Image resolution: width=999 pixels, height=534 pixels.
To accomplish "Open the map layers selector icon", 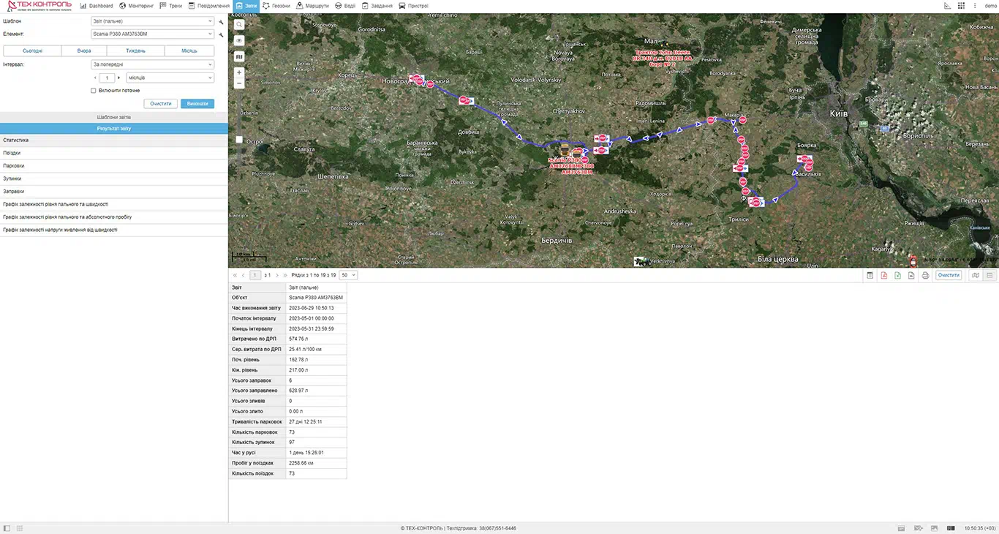I will (x=239, y=56).
